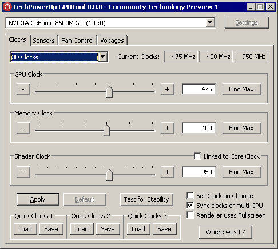The width and height of the screenshot is (278, 249).
Task: Enable Linked to Core Clock checkbox
Action: click(197, 156)
